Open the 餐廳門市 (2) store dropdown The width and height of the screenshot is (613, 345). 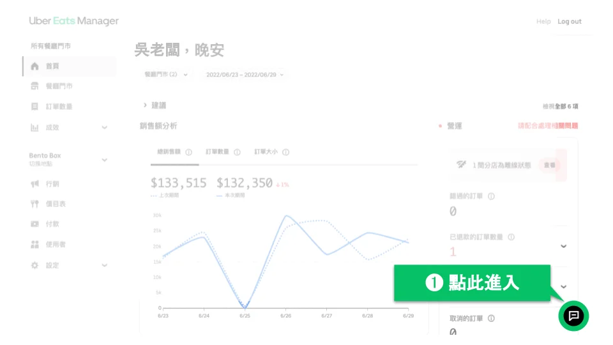click(x=165, y=75)
